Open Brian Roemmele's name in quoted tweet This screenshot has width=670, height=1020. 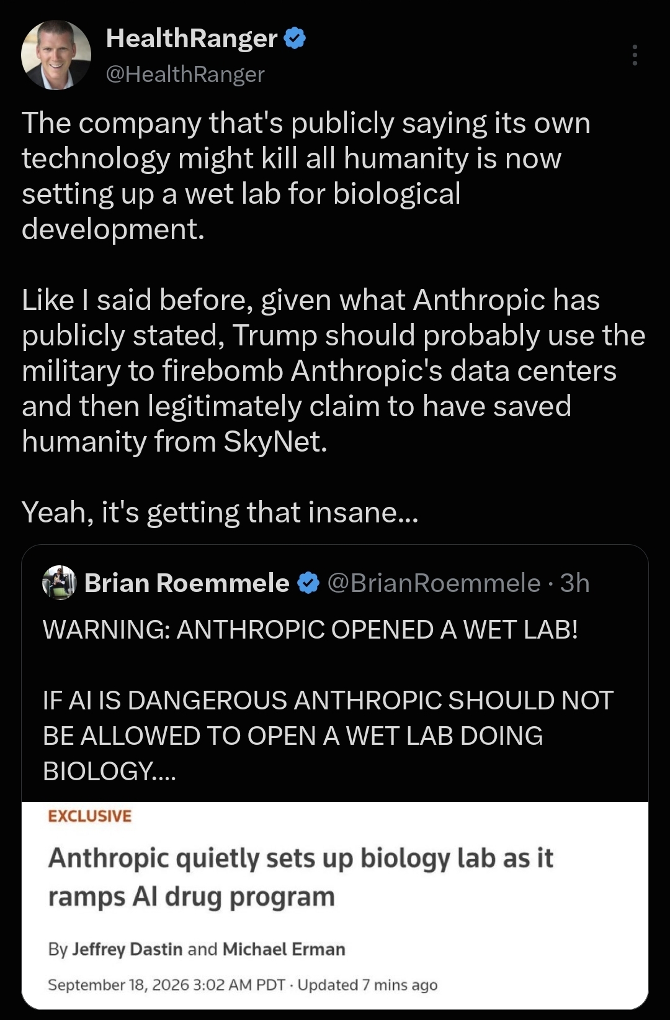pos(187,583)
